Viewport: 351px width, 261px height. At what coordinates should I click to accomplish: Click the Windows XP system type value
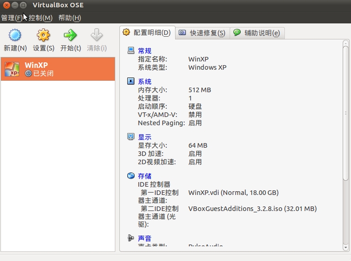coord(207,67)
